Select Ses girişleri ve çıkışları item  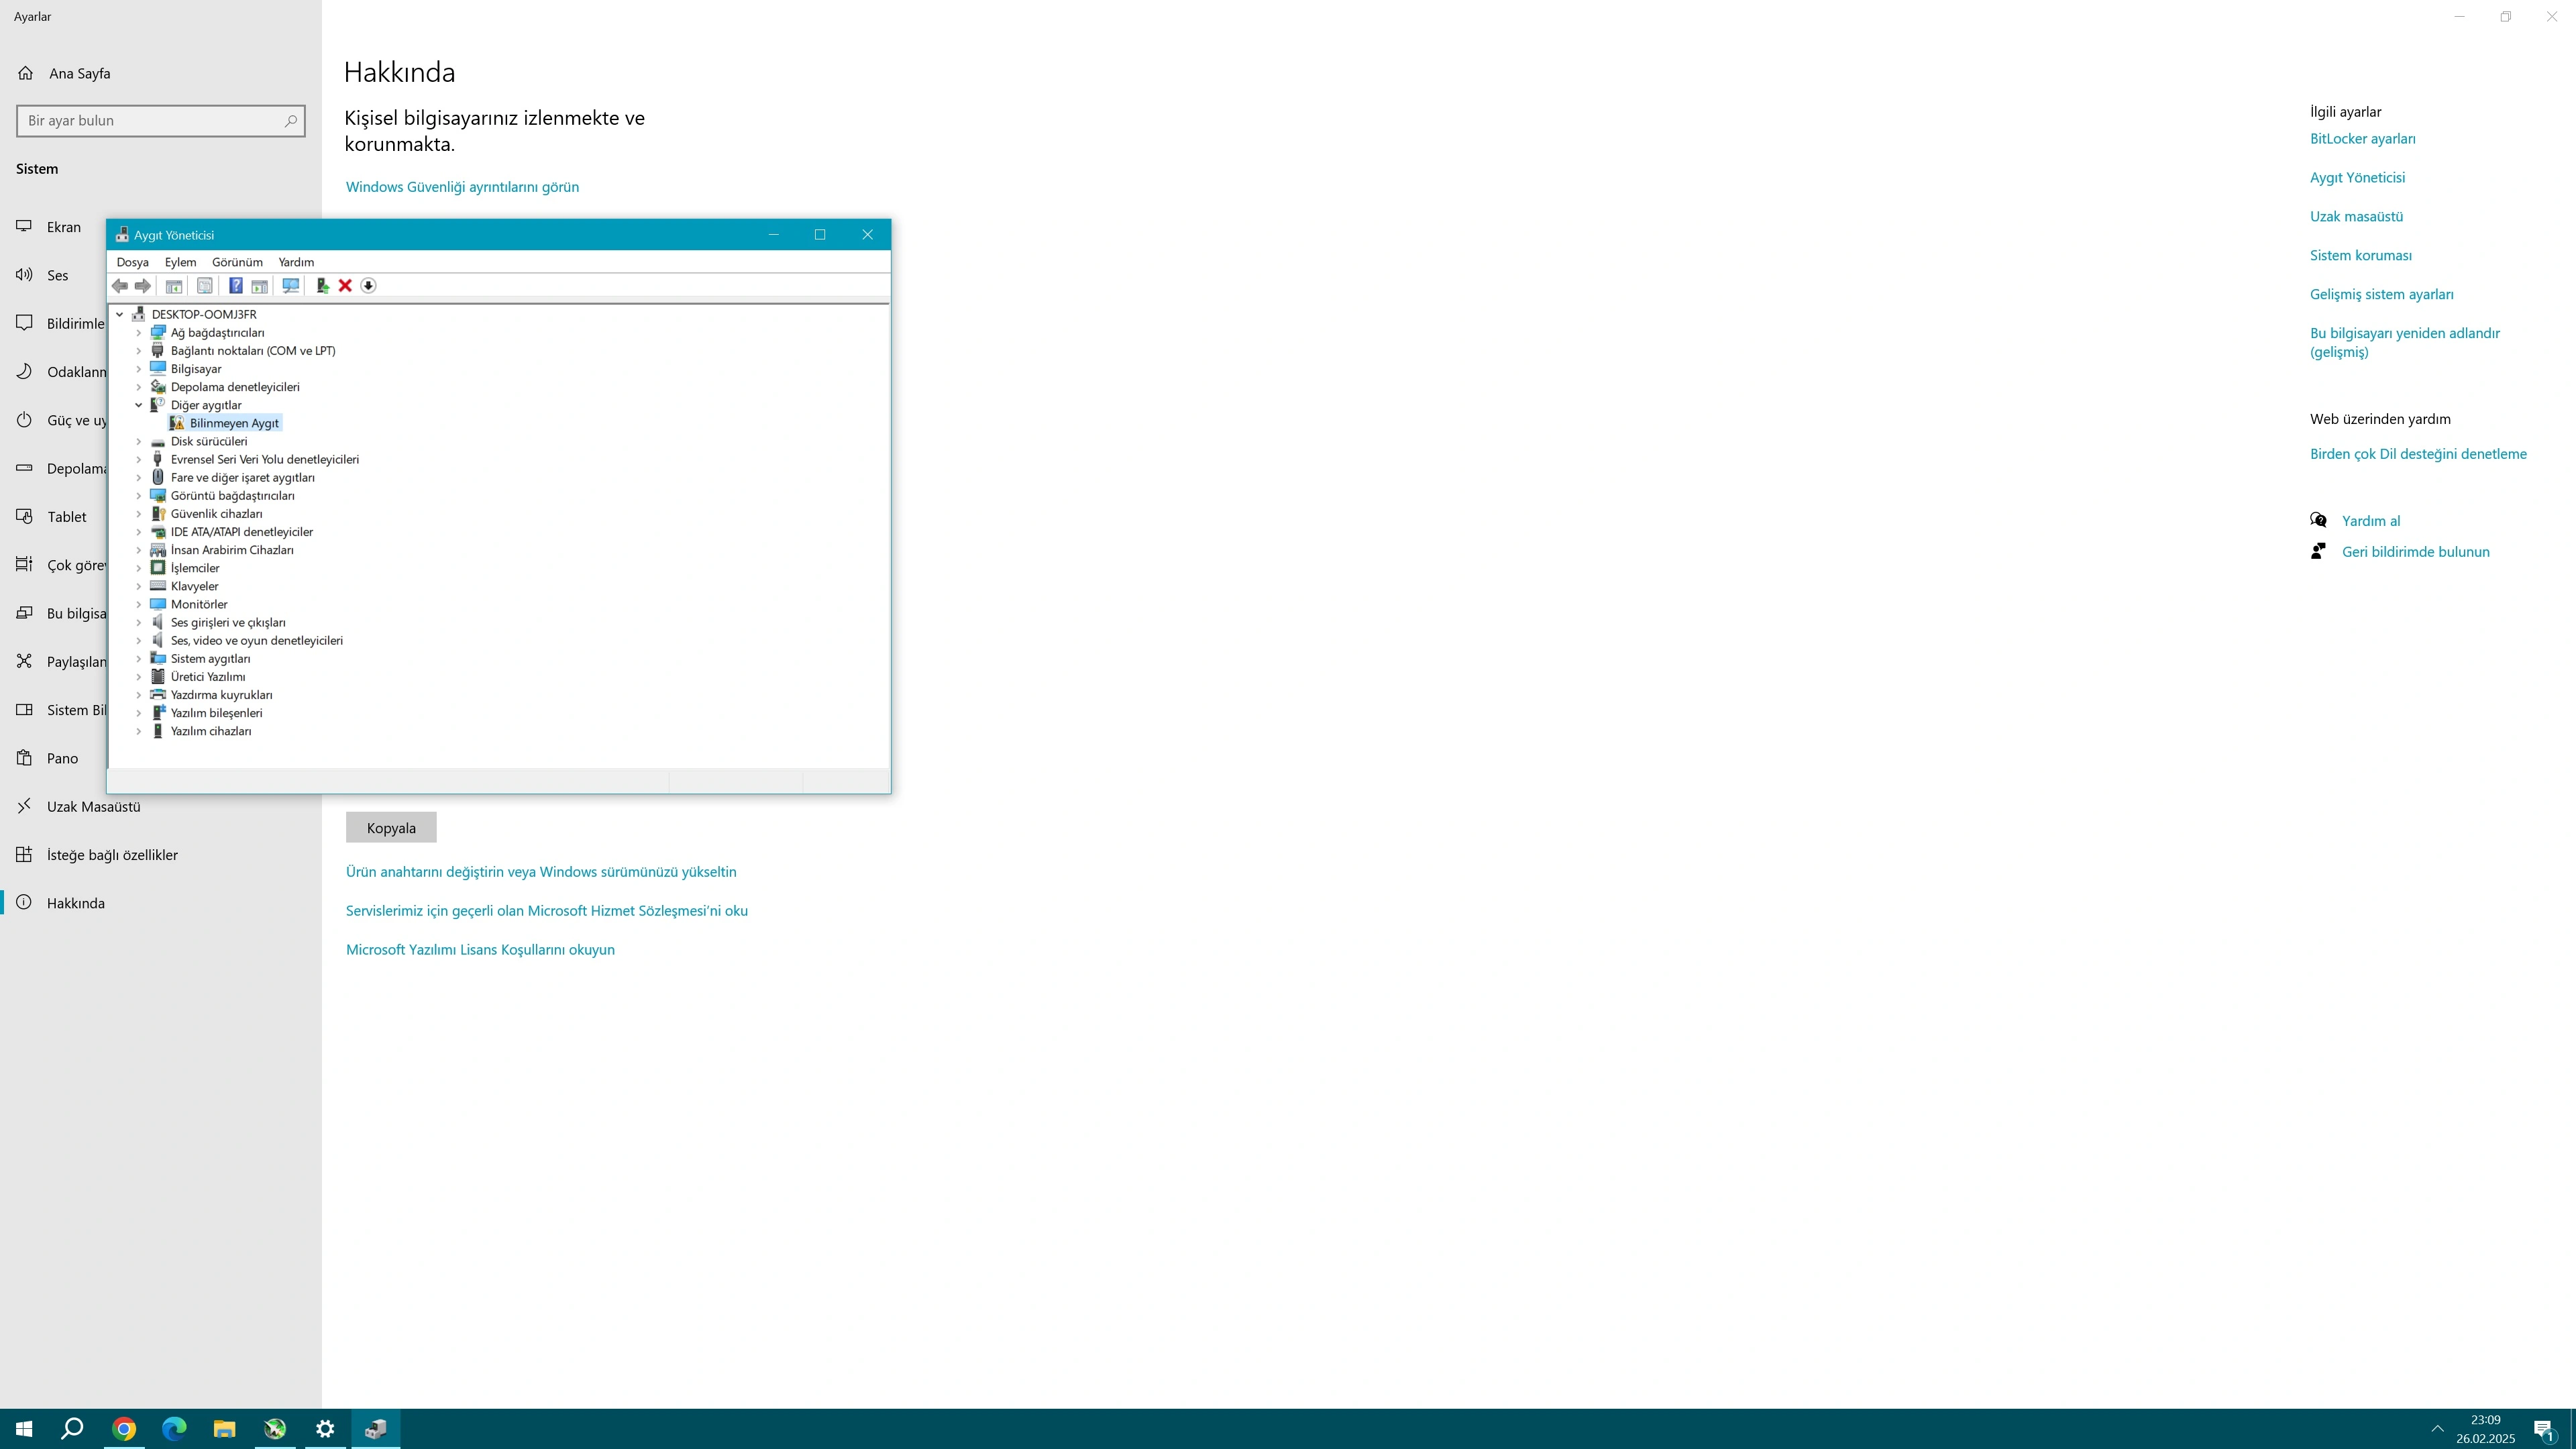click(228, 622)
